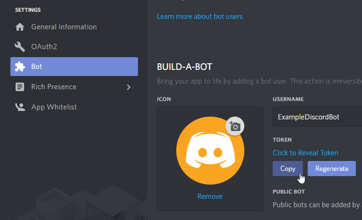Click the home icon beside General Information

20,27
